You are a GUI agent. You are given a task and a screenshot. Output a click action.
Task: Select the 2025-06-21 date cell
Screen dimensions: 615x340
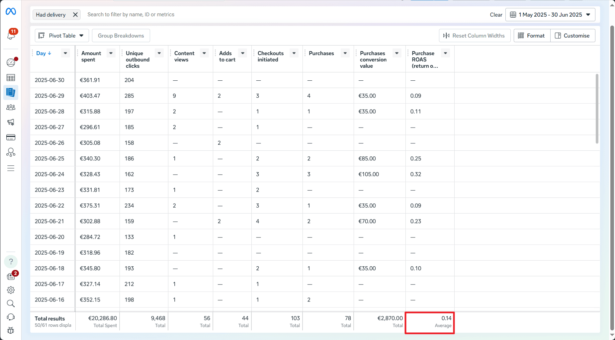[49, 221]
